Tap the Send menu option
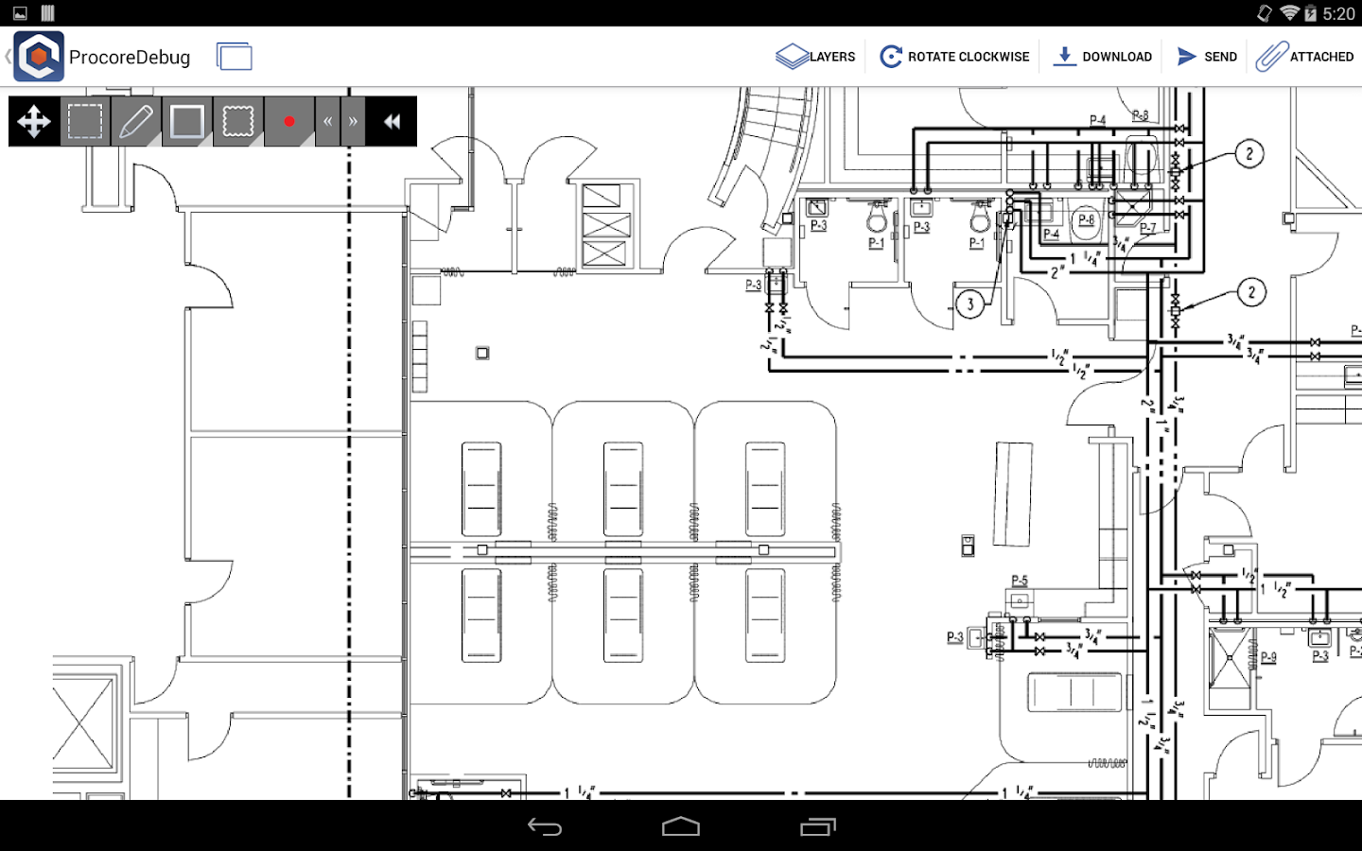This screenshot has width=1362, height=851. (x=1206, y=56)
